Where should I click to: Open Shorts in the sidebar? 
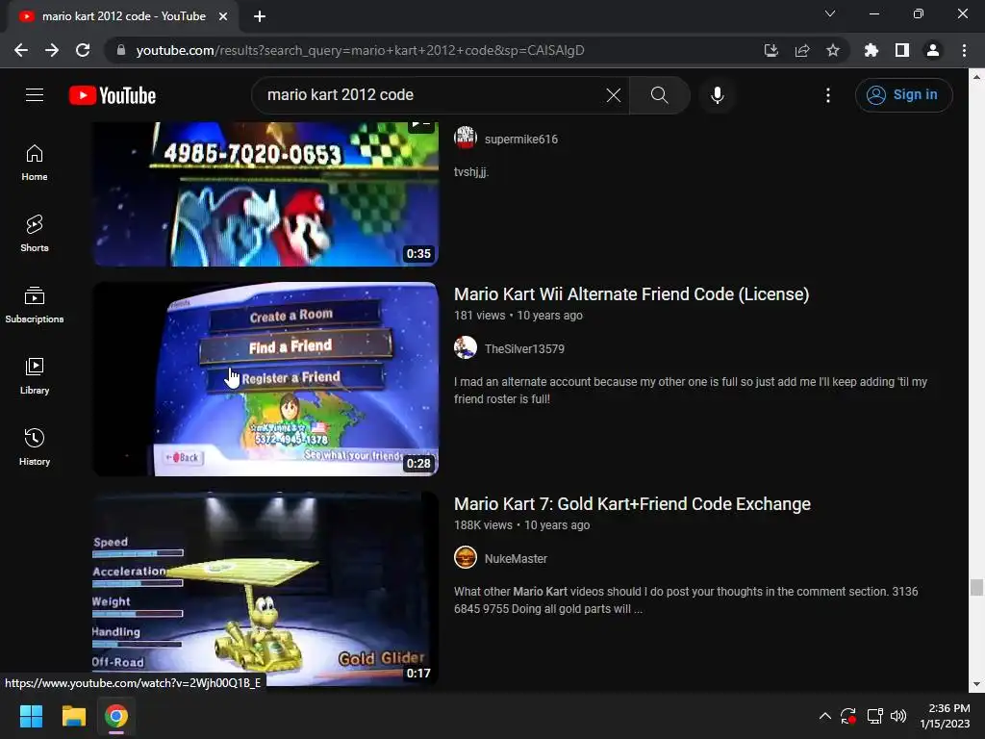(x=35, y=233)
